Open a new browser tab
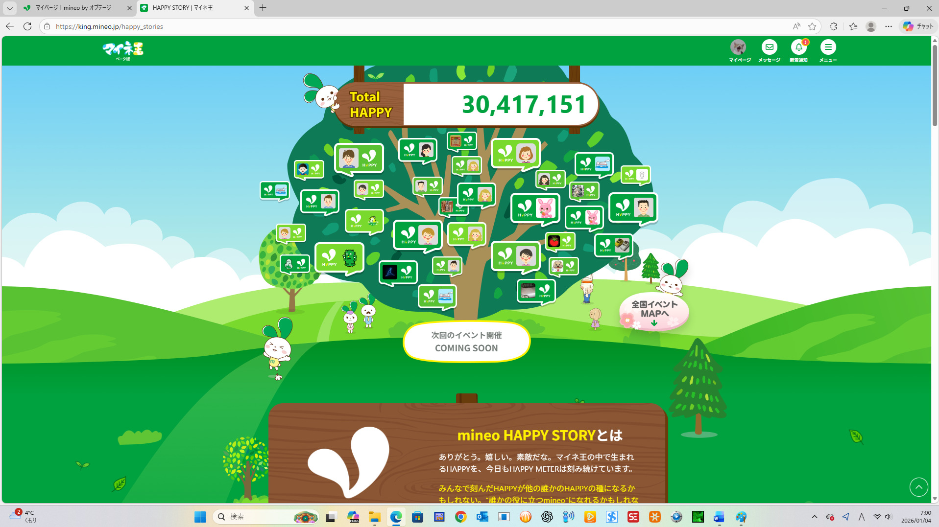939x527 pixels. tap(263, 8)
